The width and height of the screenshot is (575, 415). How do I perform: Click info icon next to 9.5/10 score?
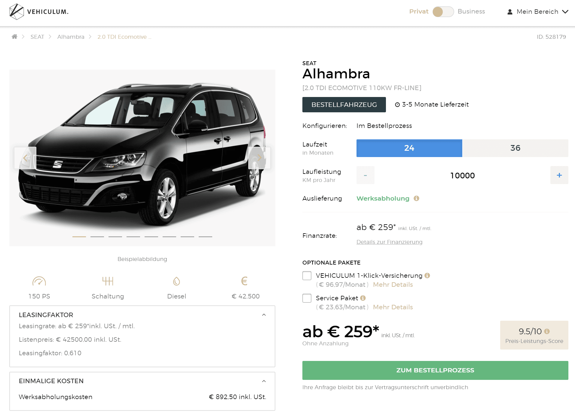tap(547, 331)
